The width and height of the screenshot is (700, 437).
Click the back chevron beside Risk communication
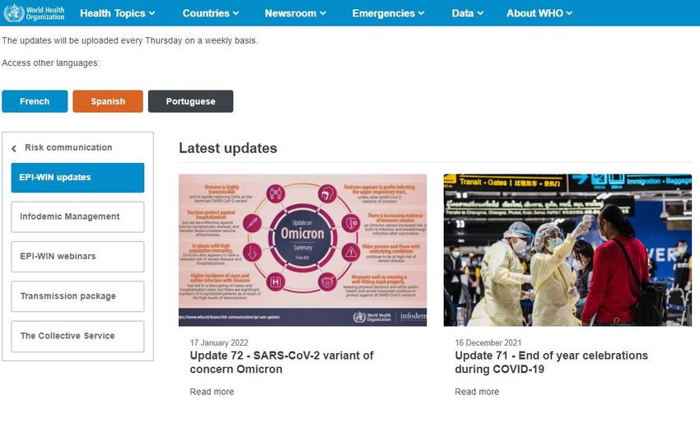(x=14, y=148)
